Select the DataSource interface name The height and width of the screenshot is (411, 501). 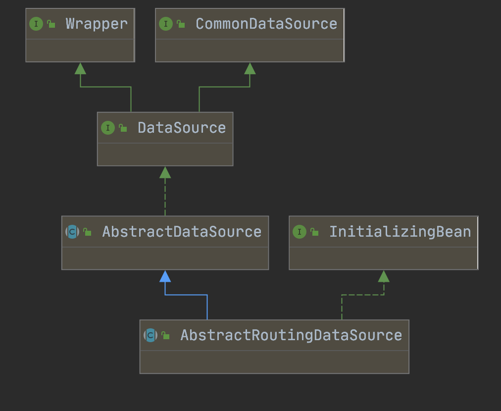pyautogui.click(x=182, y=128)
